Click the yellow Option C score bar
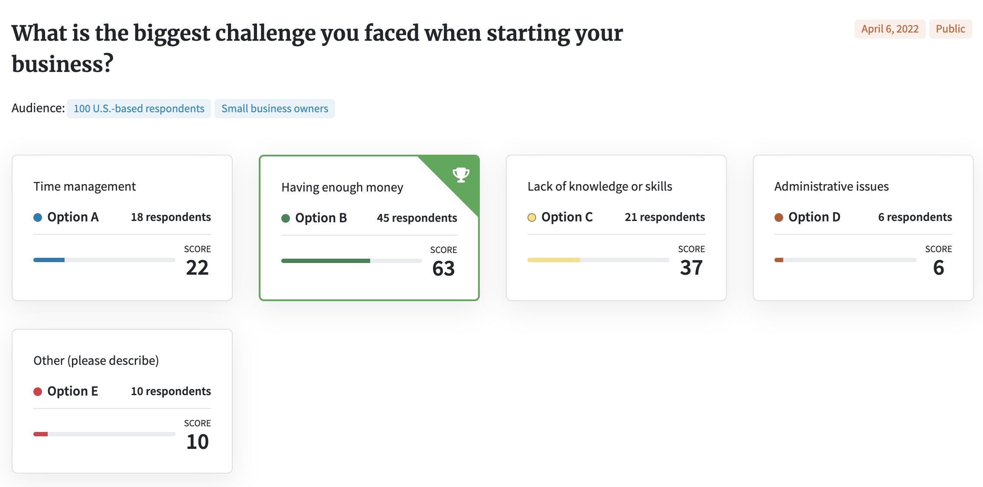 (x=598, y=260)
